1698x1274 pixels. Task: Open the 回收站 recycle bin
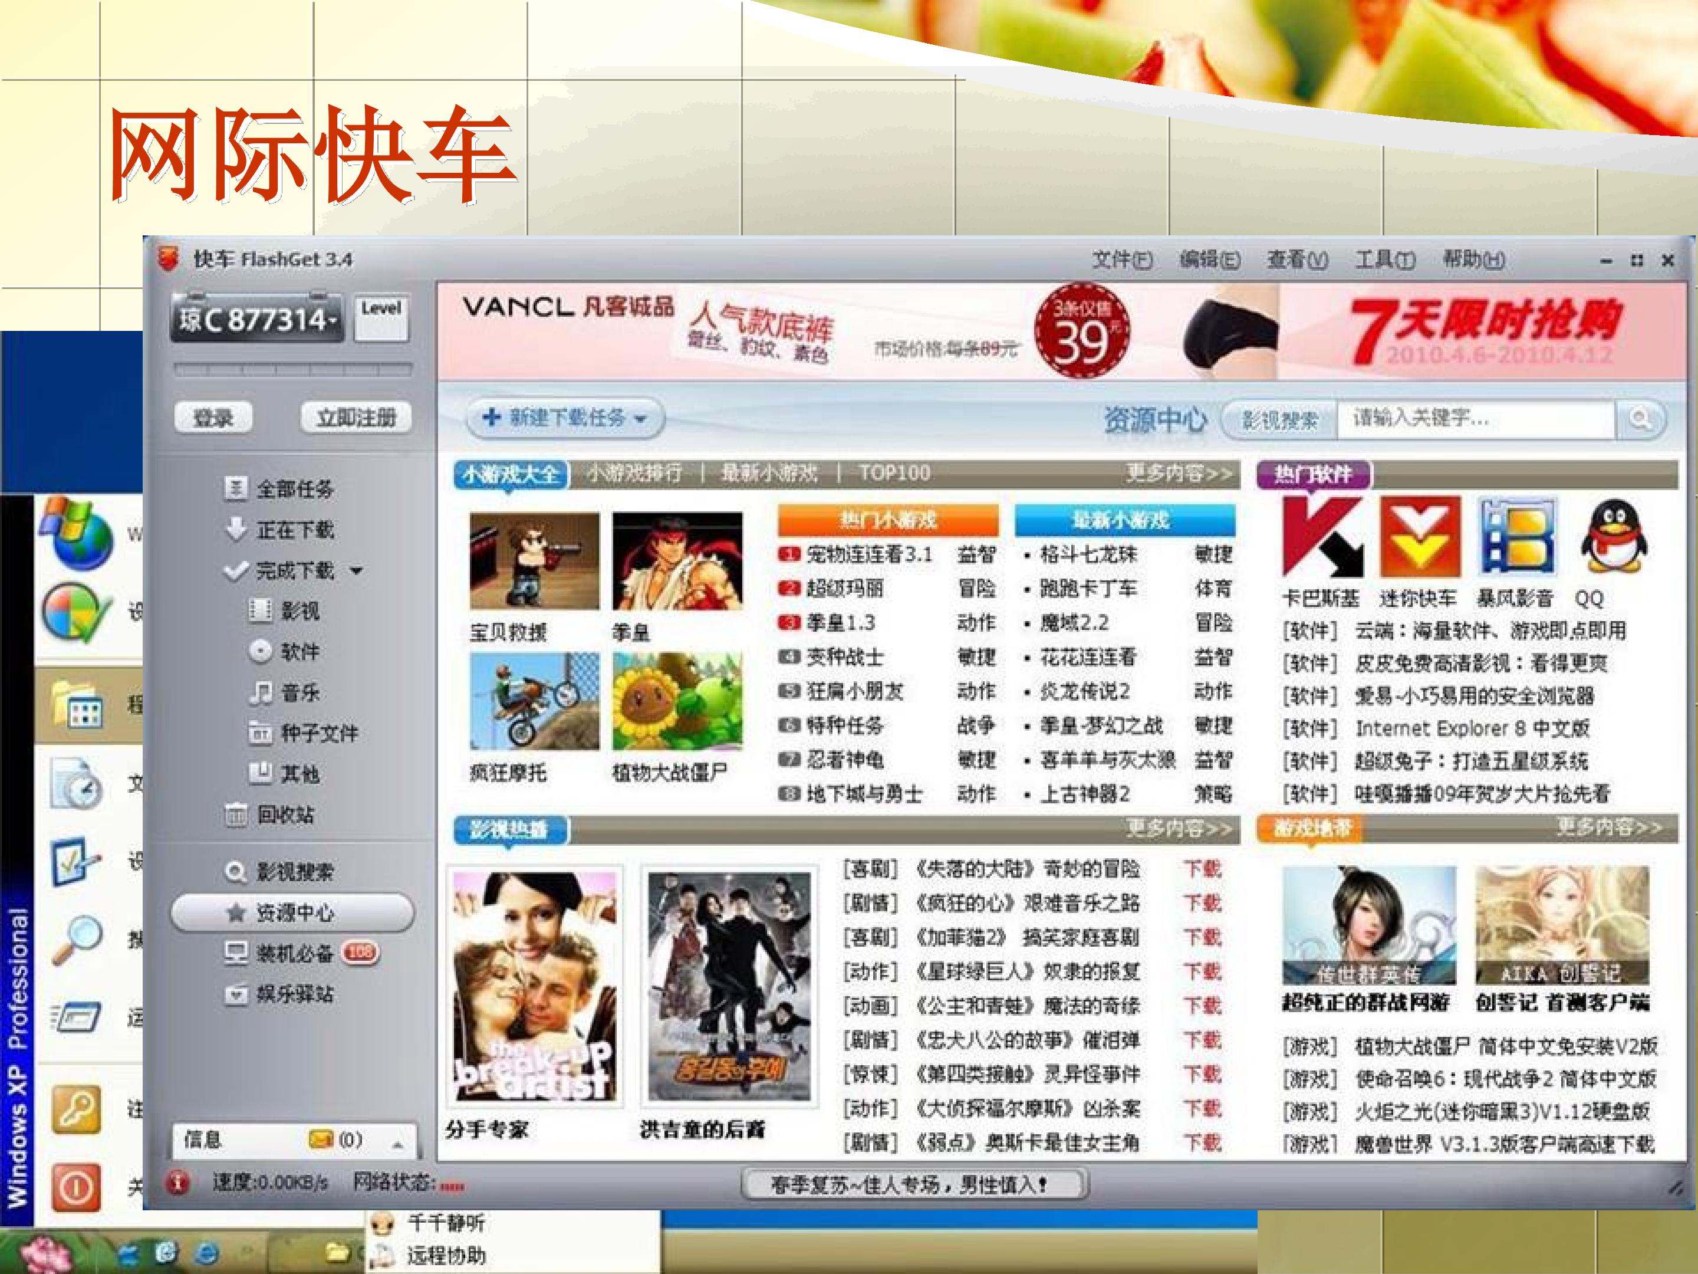(x=269, y=814)
